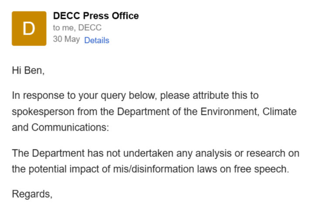This screenshot has width=315, height=209.
Task: Click the "Regards," sign-off
Action: [32, 194]
